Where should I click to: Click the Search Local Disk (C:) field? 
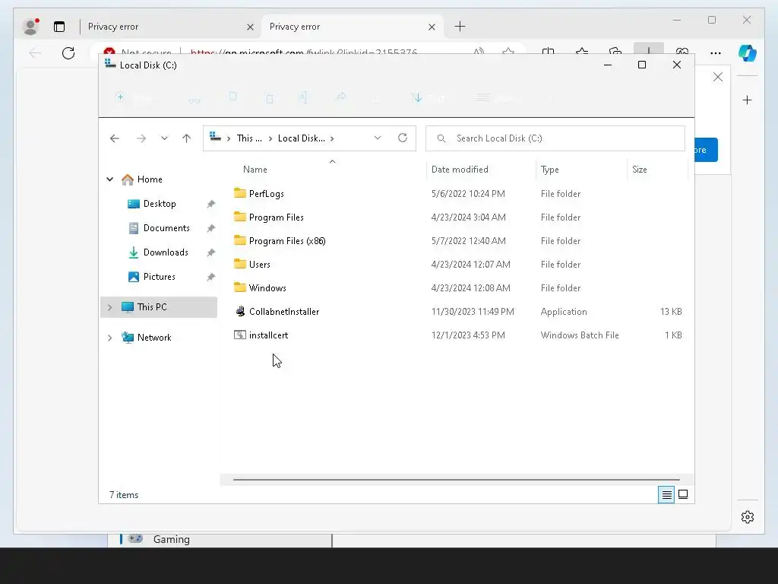[x=555, y=138]
